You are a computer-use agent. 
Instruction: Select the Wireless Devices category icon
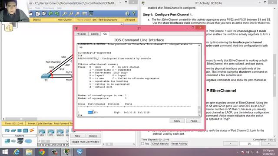tap(26, 130)
